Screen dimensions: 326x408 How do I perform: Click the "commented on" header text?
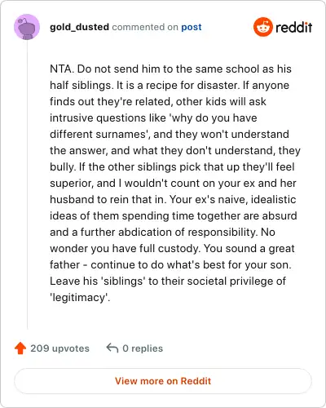(145, 27)
